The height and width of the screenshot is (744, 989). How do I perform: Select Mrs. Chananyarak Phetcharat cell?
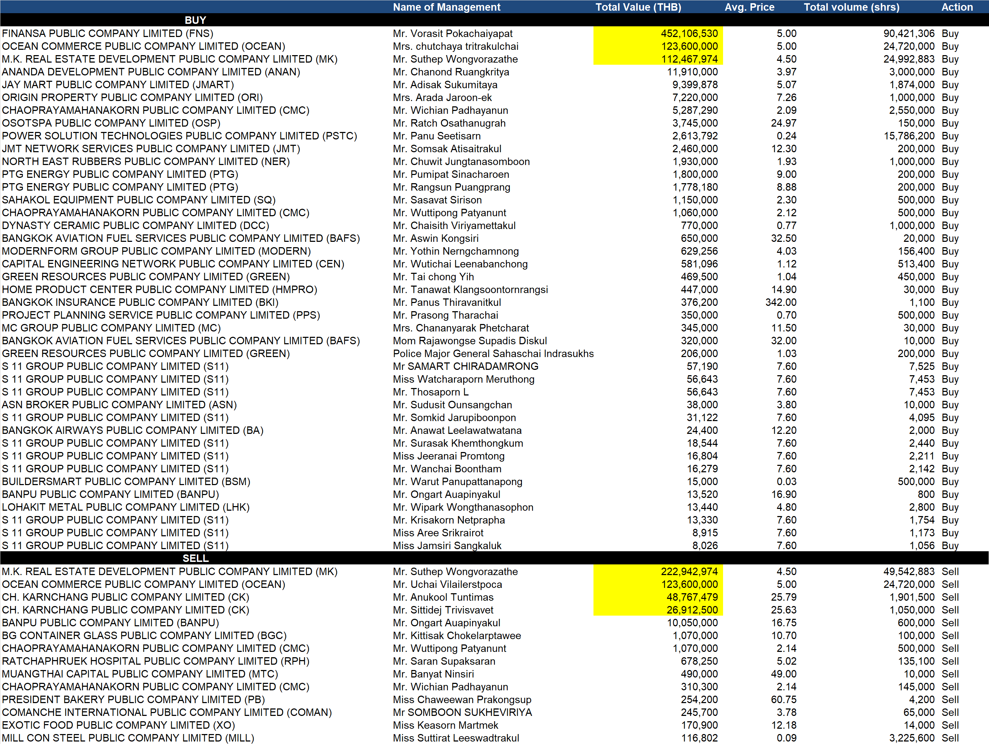[x=461, y=328]
